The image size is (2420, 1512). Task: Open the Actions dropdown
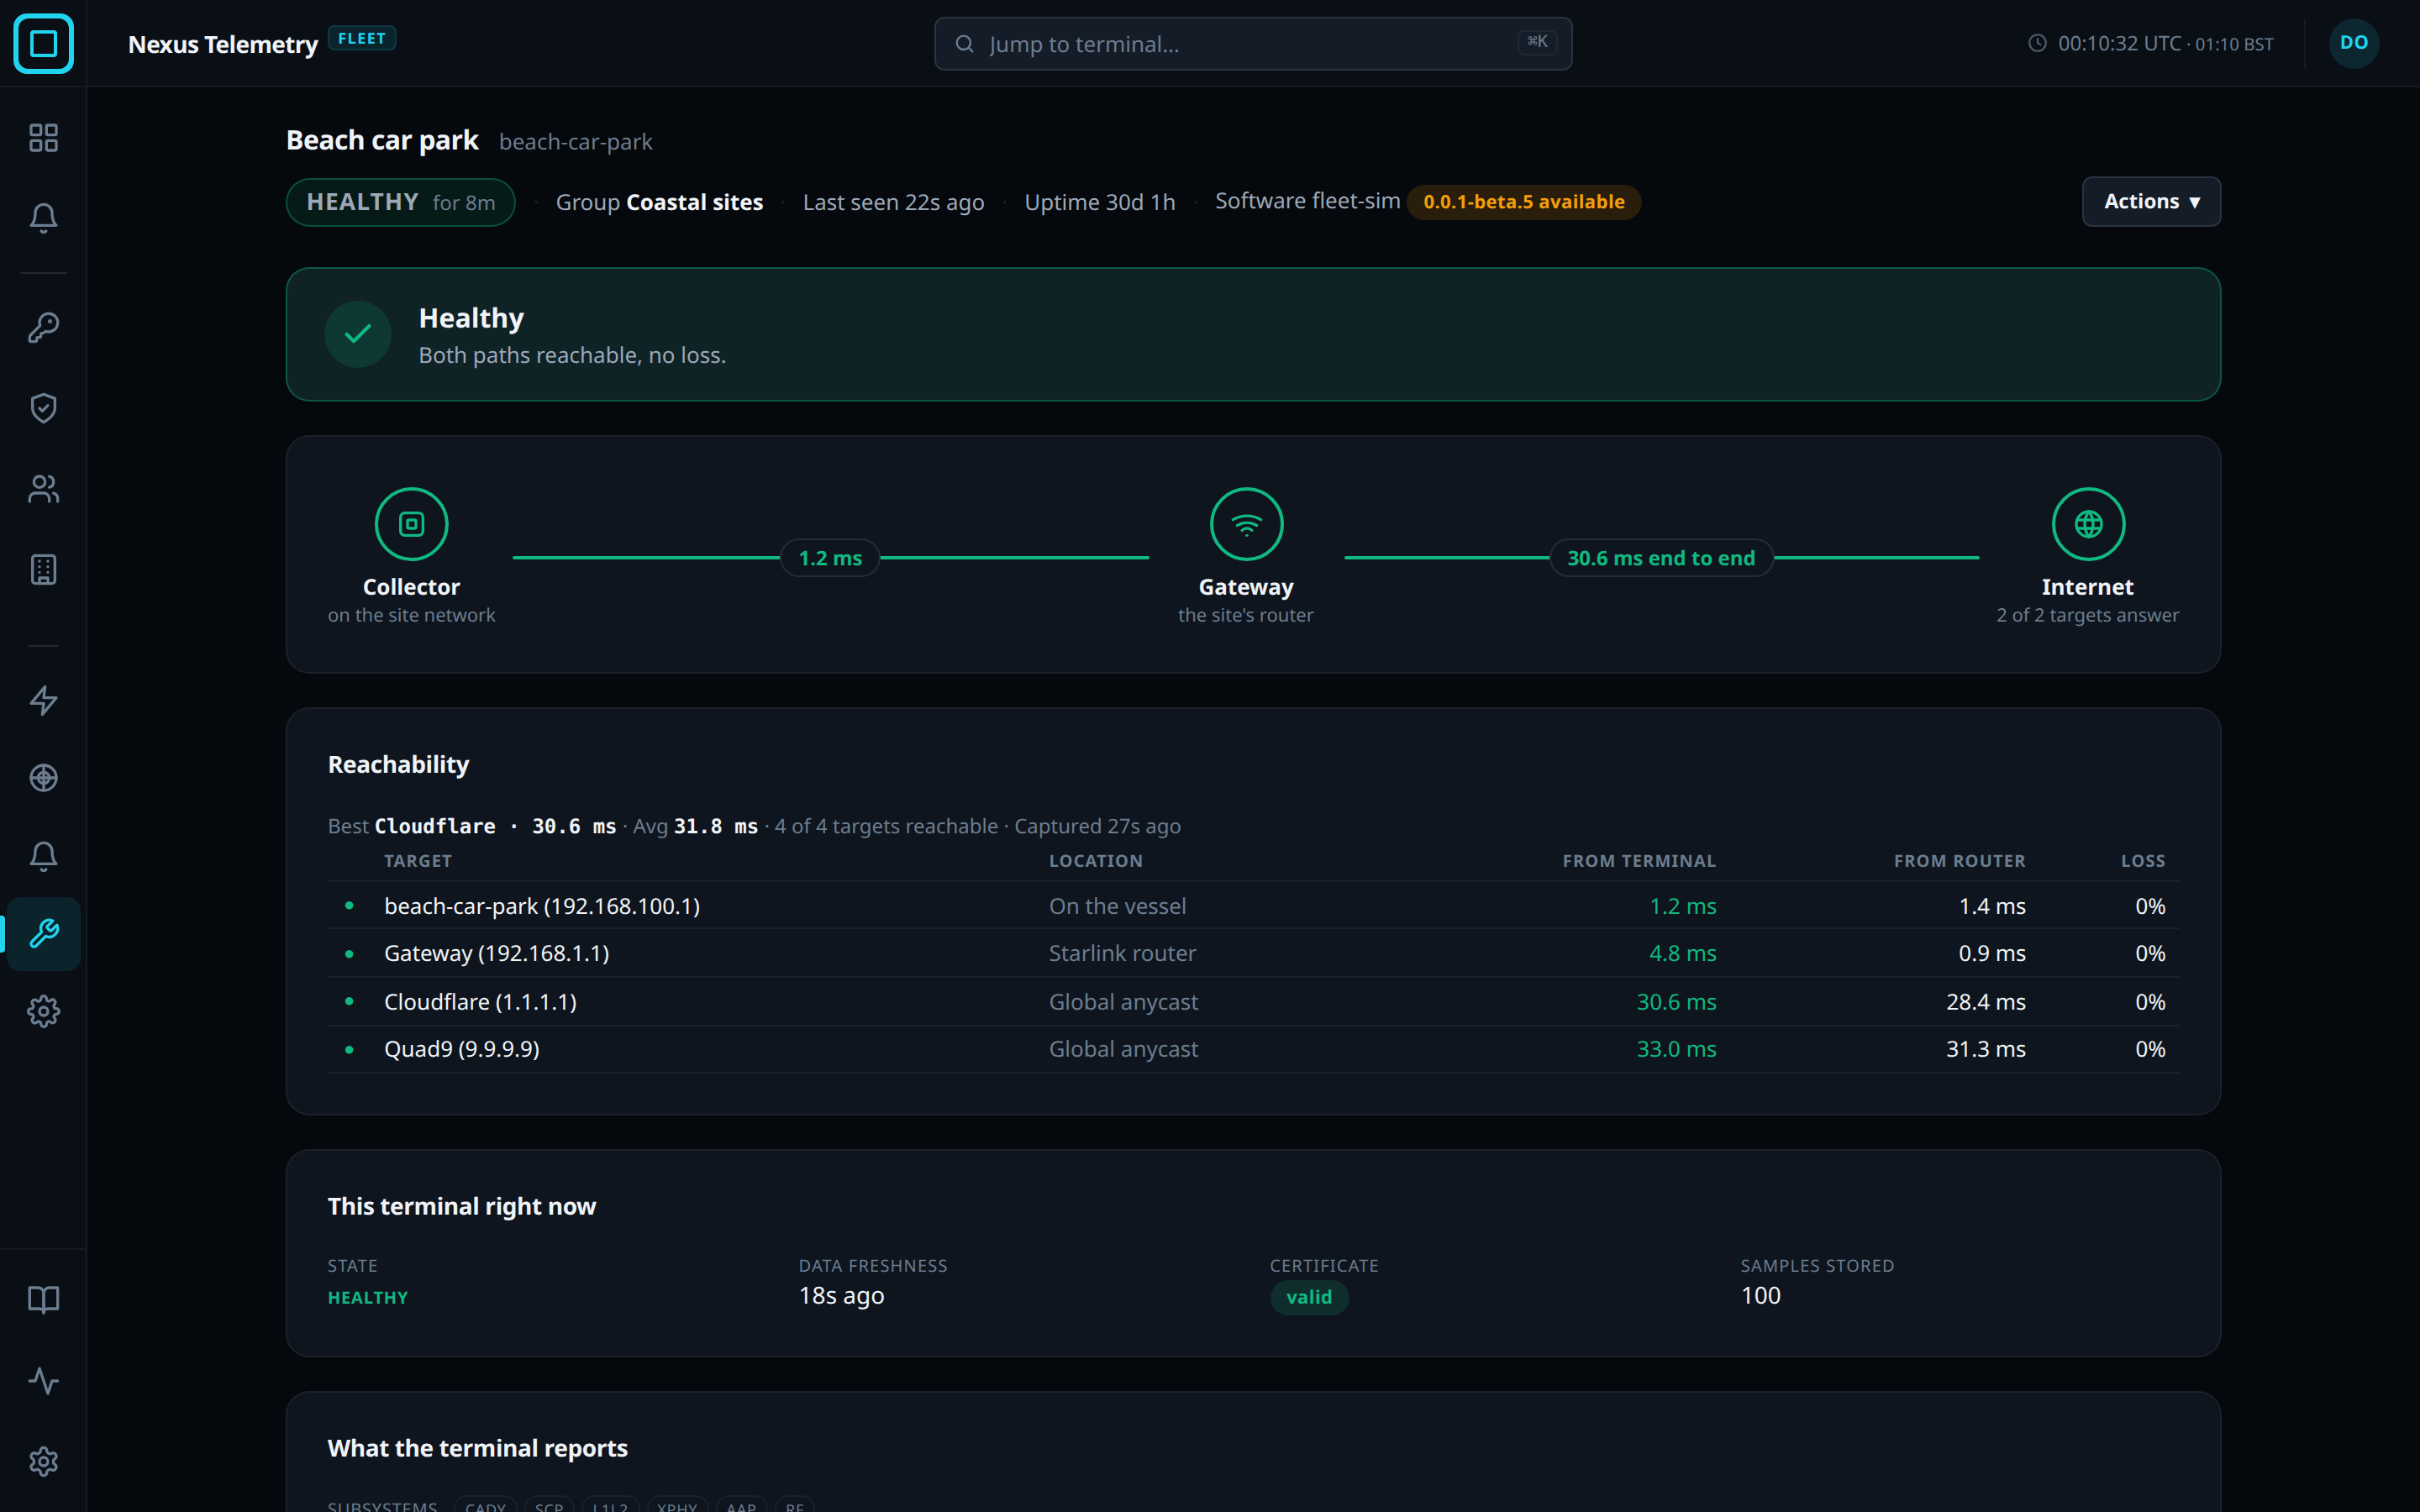coord(2151,202)
